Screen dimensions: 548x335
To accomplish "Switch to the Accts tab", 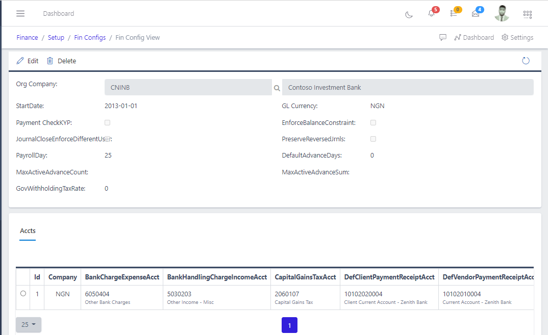I will [x=27, y=231].
